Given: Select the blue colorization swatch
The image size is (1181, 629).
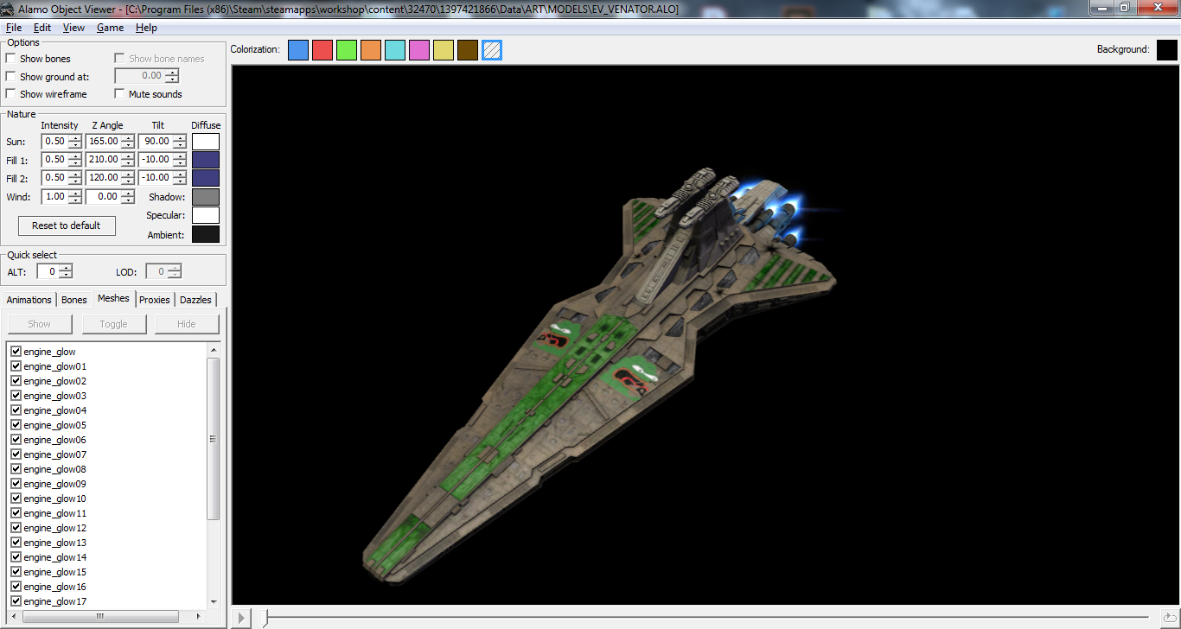Looking at the screenshot, I should point(297,50).
